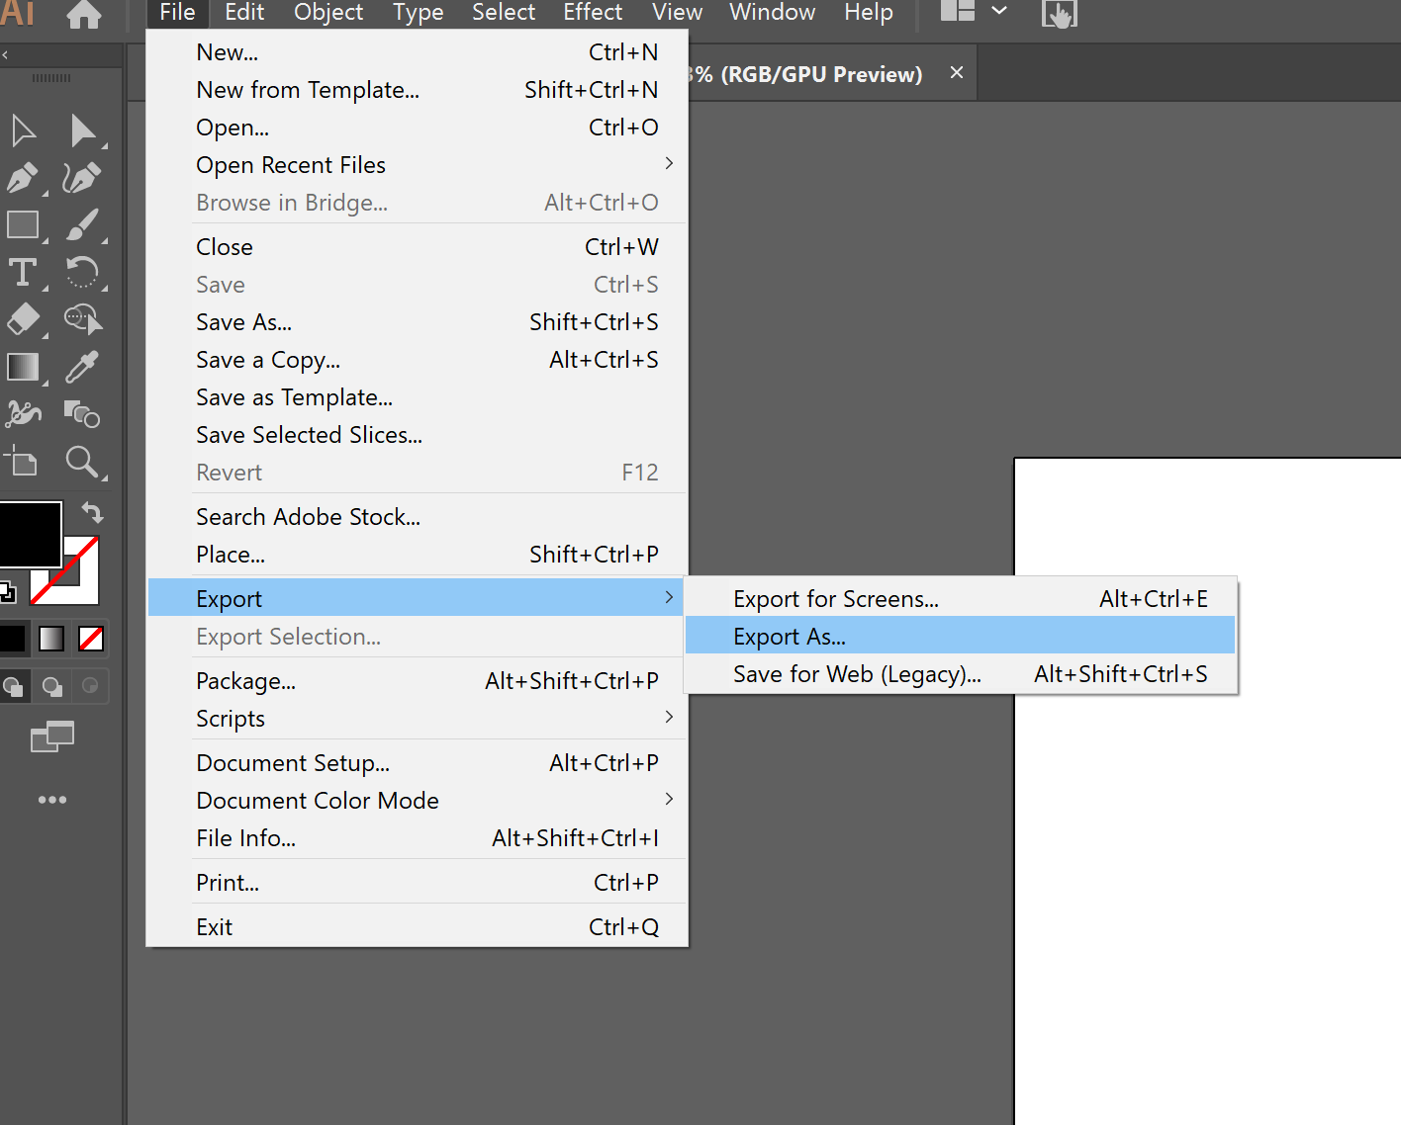Select the Artboard tool
Screen dimensions: 1401x1125
click(x=20, y=462)
